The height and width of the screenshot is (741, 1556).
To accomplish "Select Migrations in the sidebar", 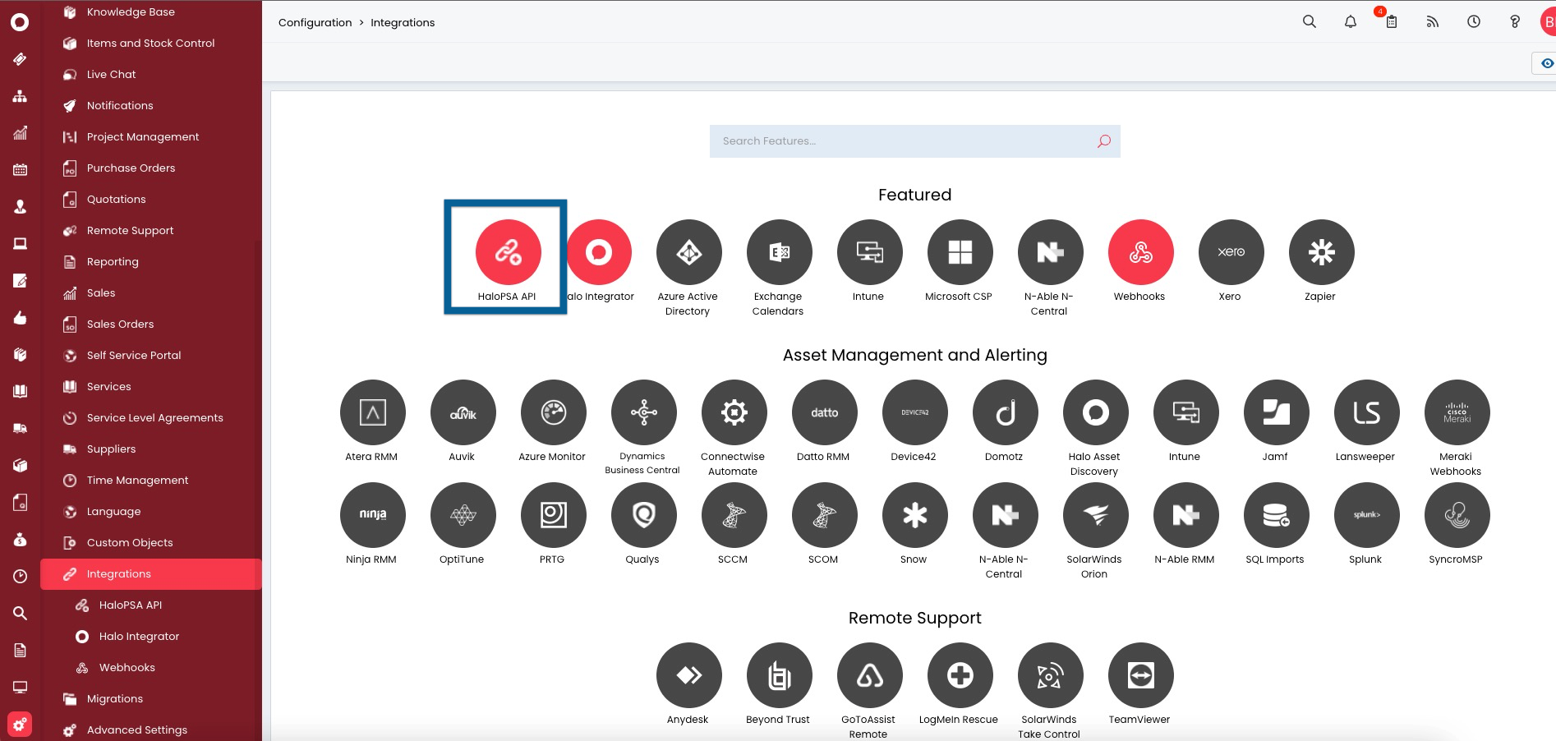I will point(151,699).
